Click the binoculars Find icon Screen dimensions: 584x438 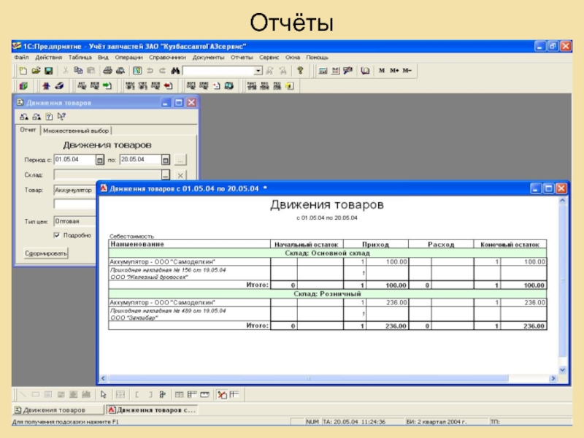pyautogui.click(x=175, y=71)
